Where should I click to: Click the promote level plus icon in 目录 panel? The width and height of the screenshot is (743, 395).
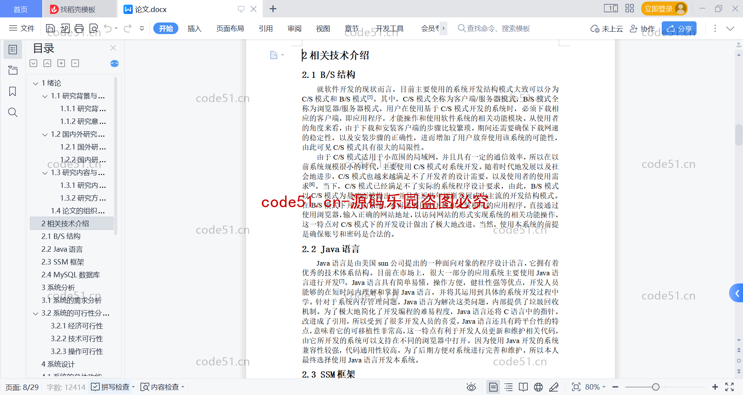click(x=61, y=63)
